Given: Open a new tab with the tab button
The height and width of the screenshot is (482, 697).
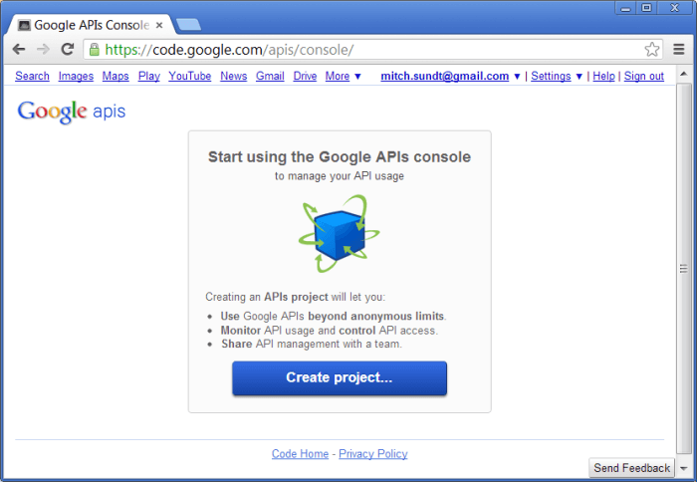Looking at the screenshot, I should click(x=188, y=25).
